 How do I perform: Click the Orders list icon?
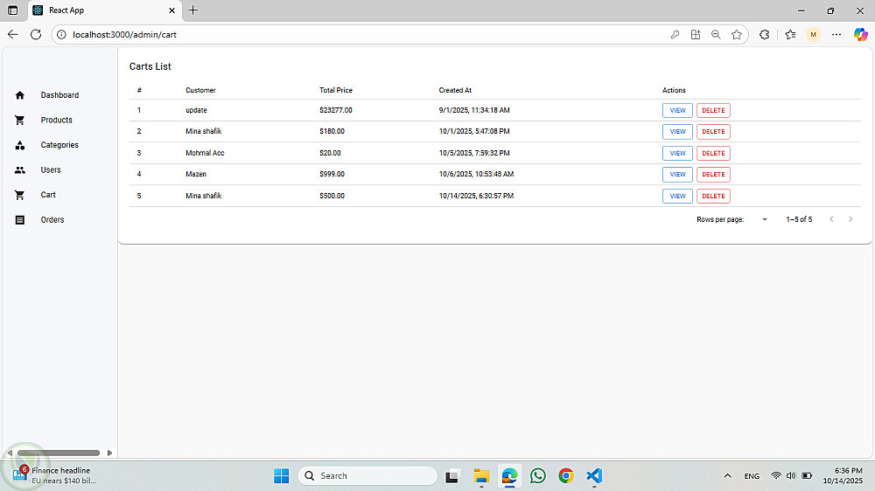(19, 220)
